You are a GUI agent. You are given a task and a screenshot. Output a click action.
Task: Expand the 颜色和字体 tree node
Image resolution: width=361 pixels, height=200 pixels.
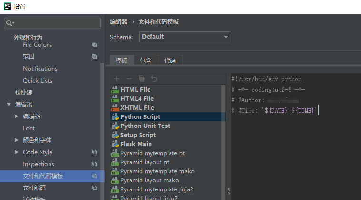point(17,140)
